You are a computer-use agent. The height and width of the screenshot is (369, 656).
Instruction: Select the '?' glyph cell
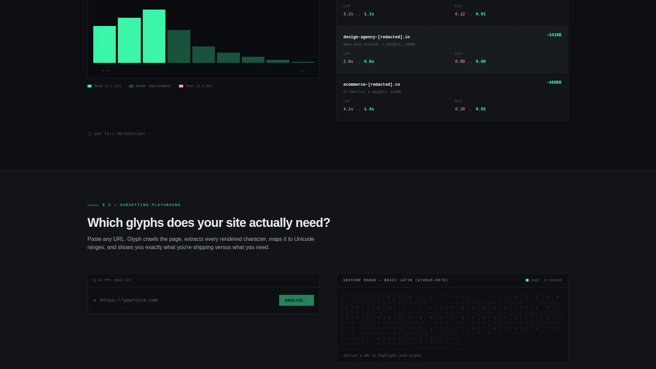[x=452, y=307]
